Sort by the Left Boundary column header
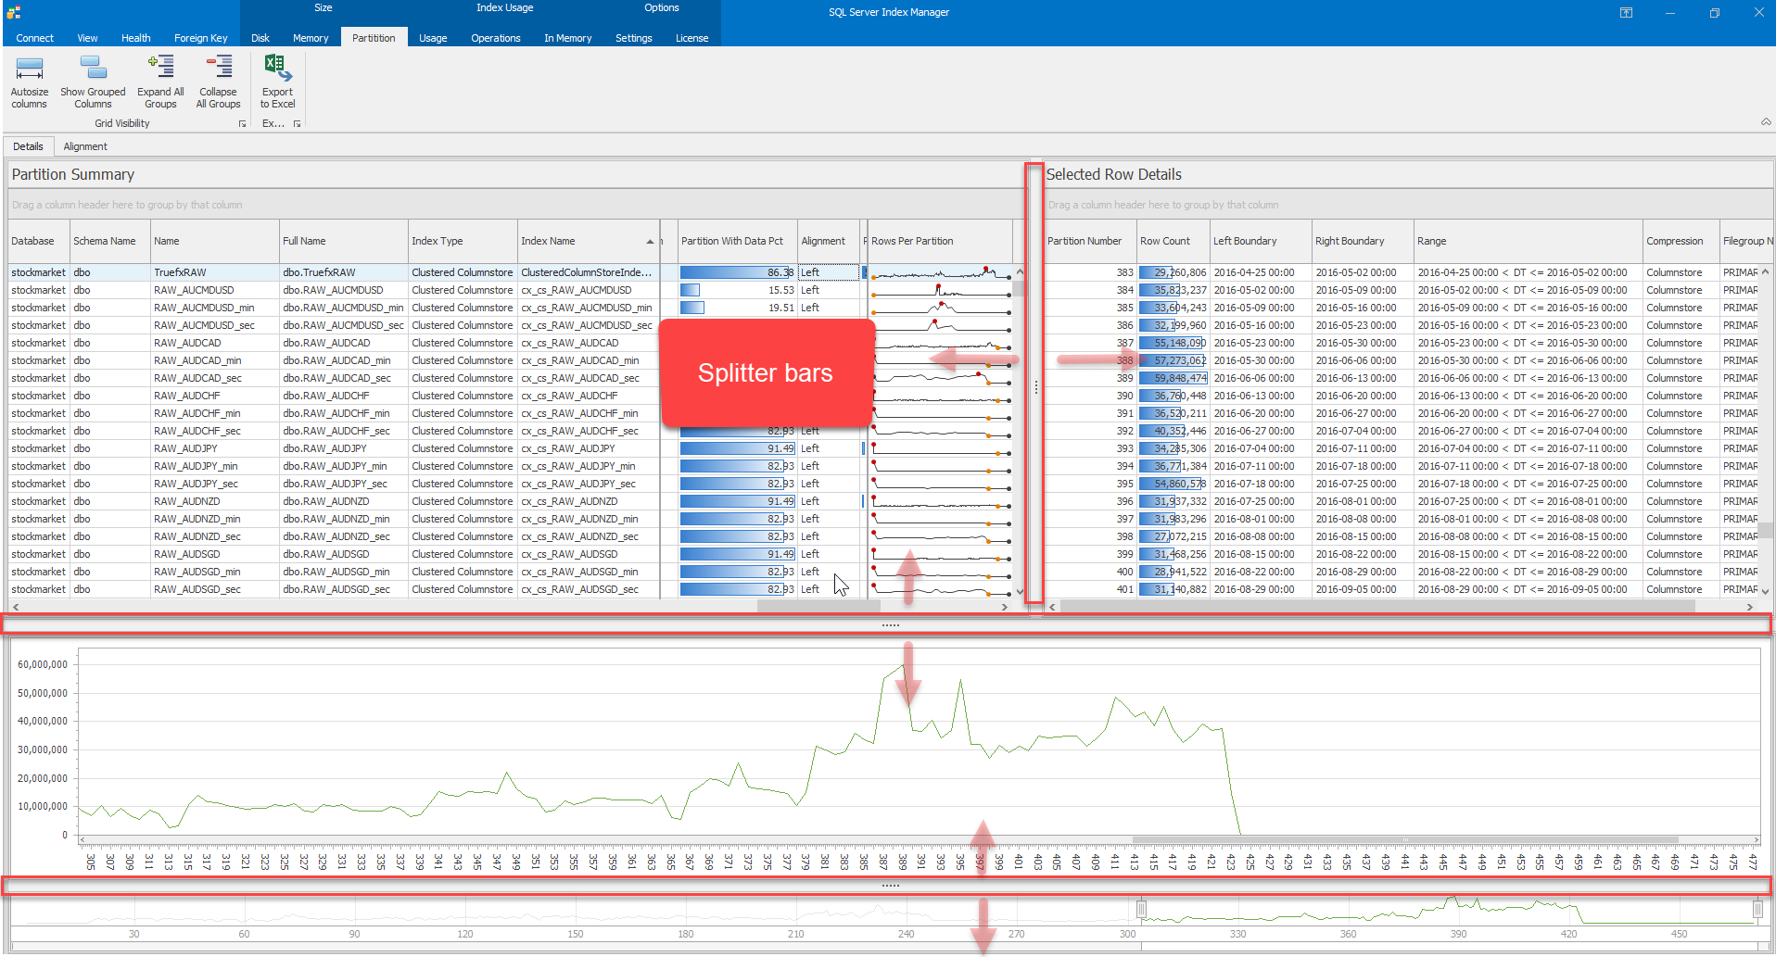Screen dimensions: 1776x957 pos(1261,241)
